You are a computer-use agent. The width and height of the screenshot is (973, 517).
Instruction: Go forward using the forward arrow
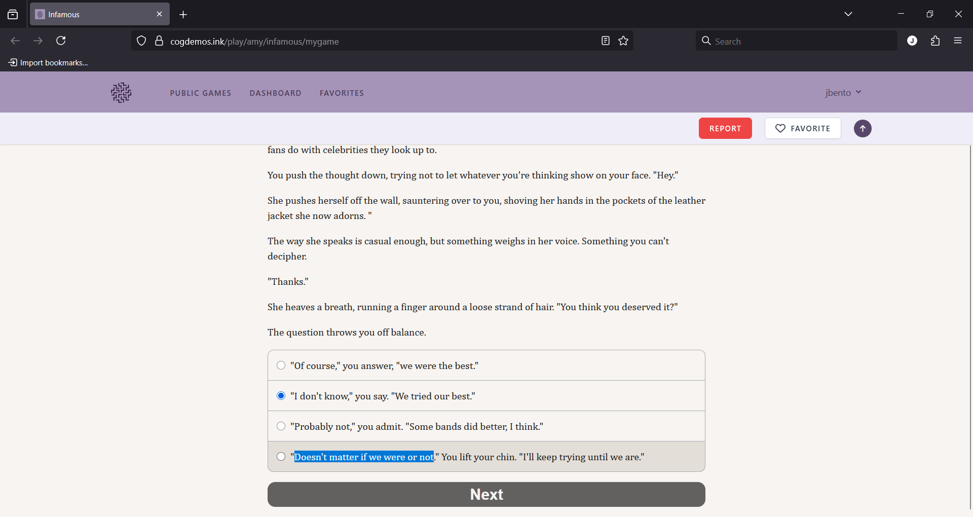pos(38,41)
